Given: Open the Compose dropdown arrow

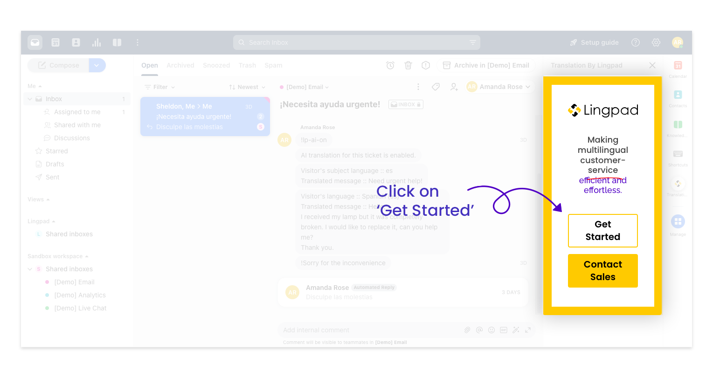Looking at the screenshot, I should (97, 65).
